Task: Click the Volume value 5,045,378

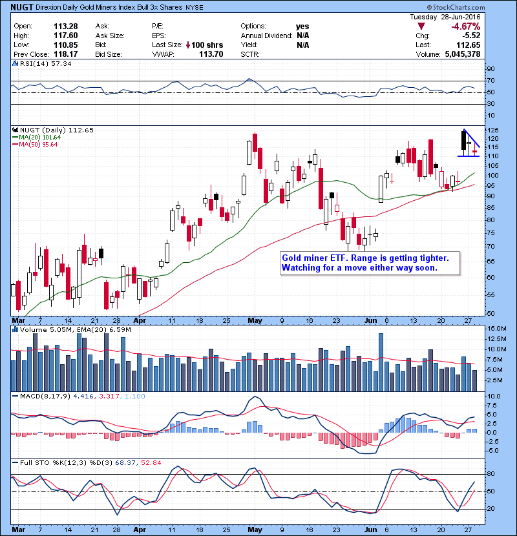Action: 463,54
